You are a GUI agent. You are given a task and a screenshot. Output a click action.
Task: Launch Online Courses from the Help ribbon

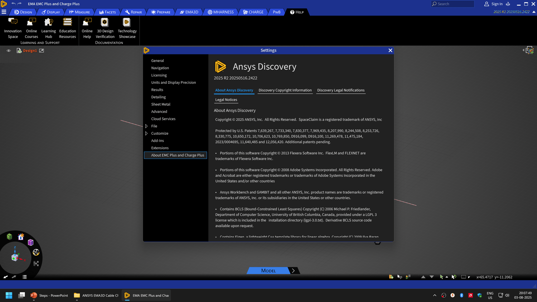coord(32,28)
